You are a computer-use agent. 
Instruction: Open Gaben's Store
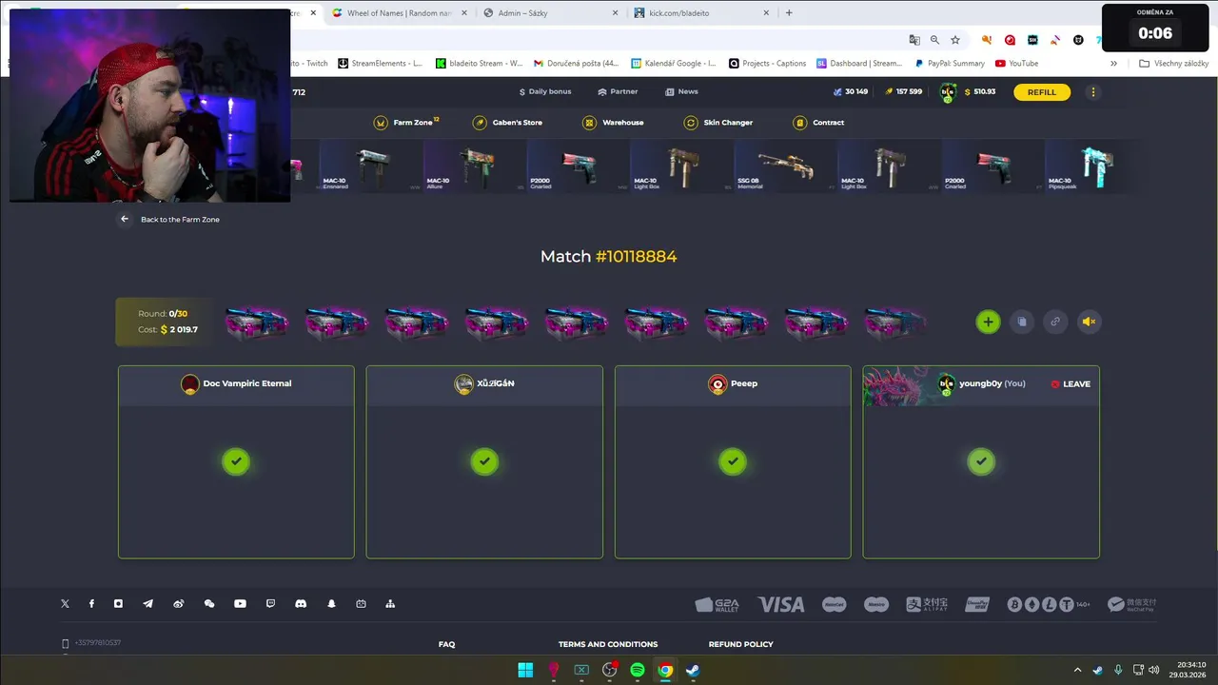508,123
